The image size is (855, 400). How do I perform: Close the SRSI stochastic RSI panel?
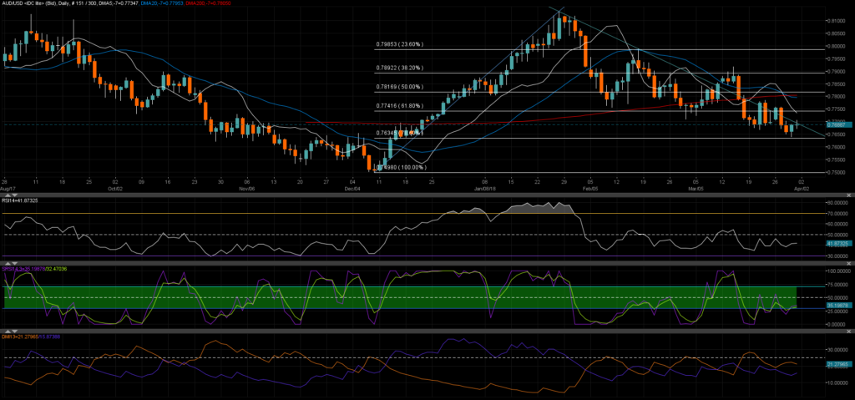pyautogui.click(x=848, y=263)
